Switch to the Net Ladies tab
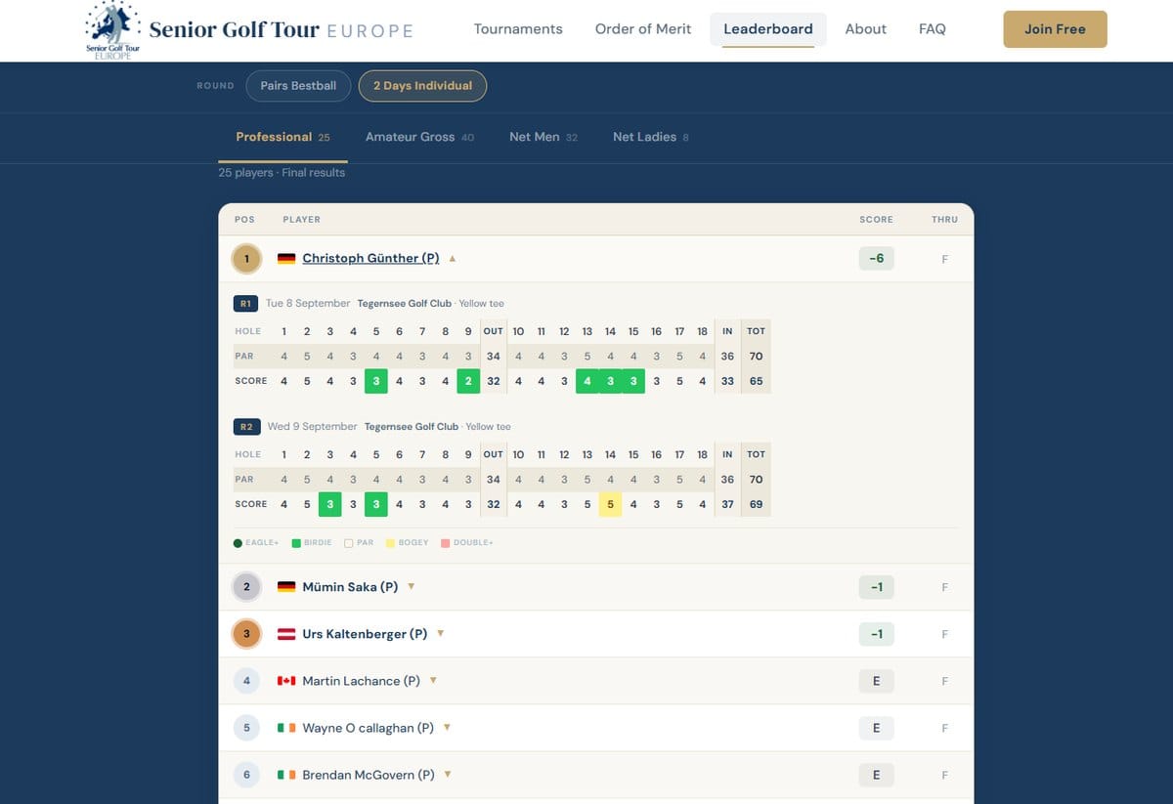The height and width of the screenshot is (804, 1173). 651,137
